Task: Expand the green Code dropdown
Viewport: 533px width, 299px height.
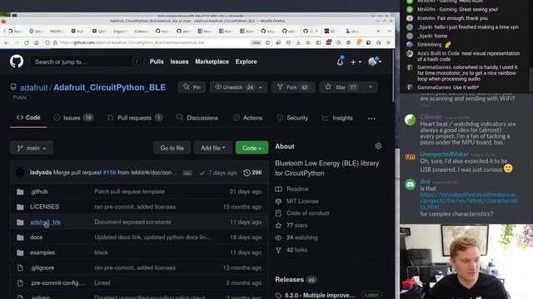Action: 252,148
